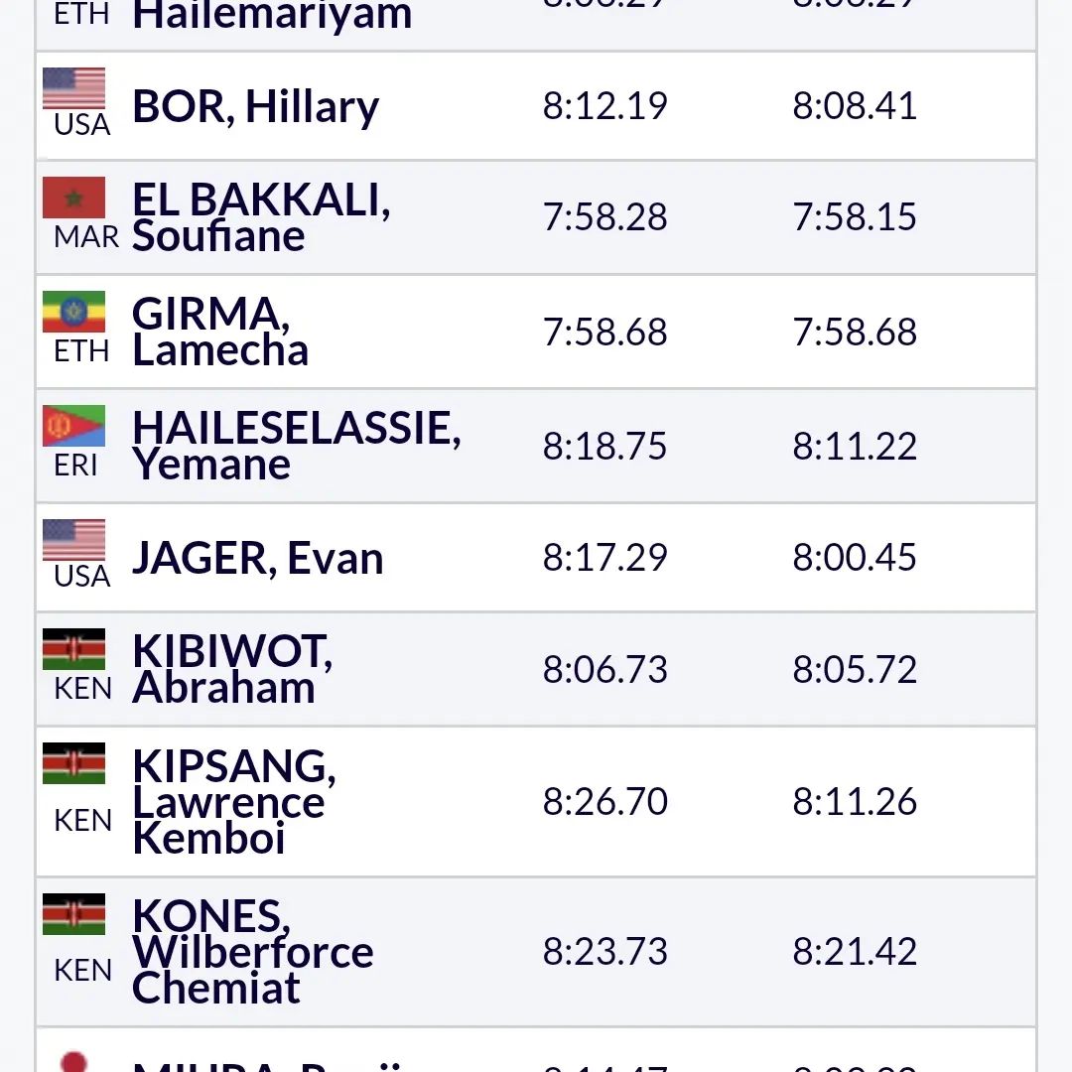Select El Bakkali's 7:58.15 time

coord(854,217)
